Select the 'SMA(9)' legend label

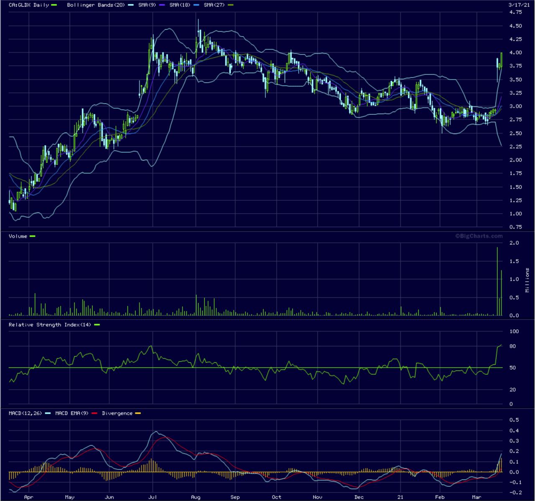coord(148,5)
